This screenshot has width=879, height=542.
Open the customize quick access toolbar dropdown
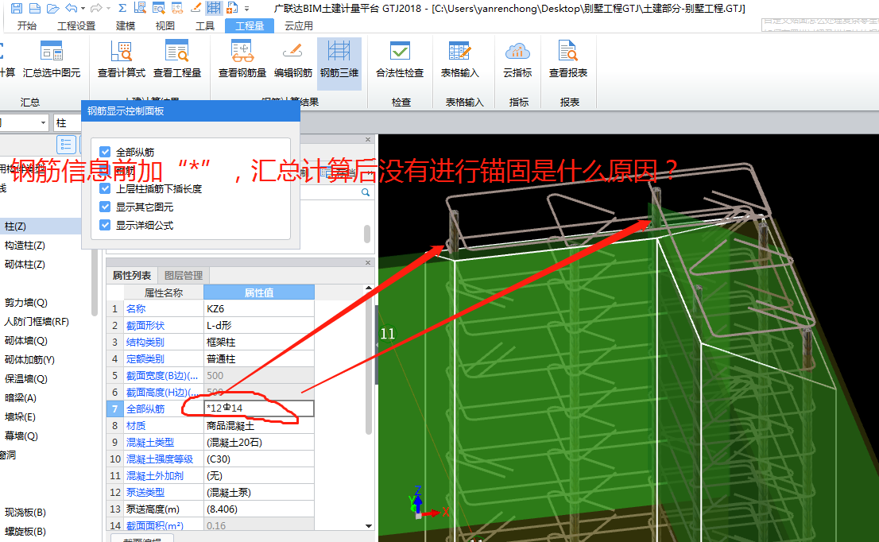click(x=246, y=9)
